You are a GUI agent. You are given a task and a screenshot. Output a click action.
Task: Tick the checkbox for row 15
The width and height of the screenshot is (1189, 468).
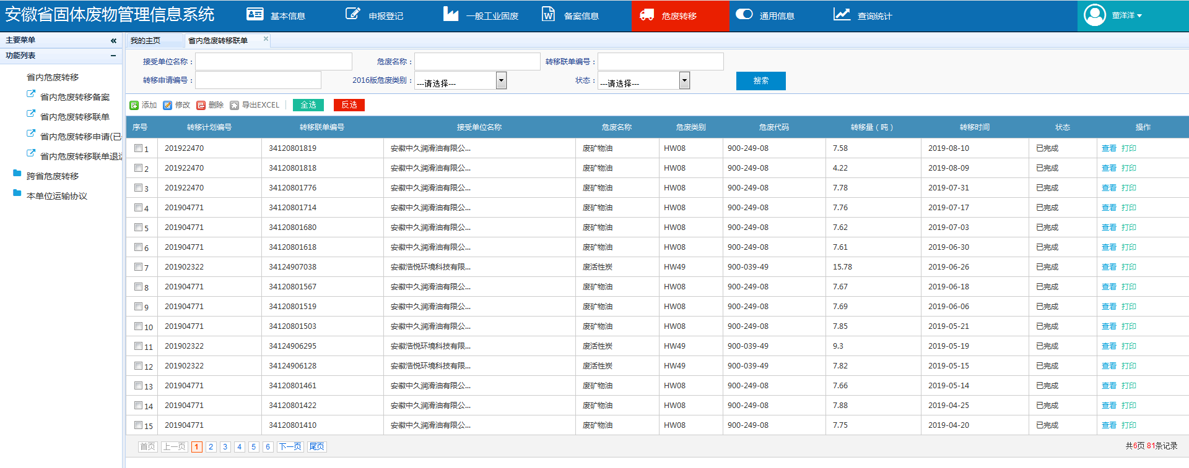click(139, 425)
